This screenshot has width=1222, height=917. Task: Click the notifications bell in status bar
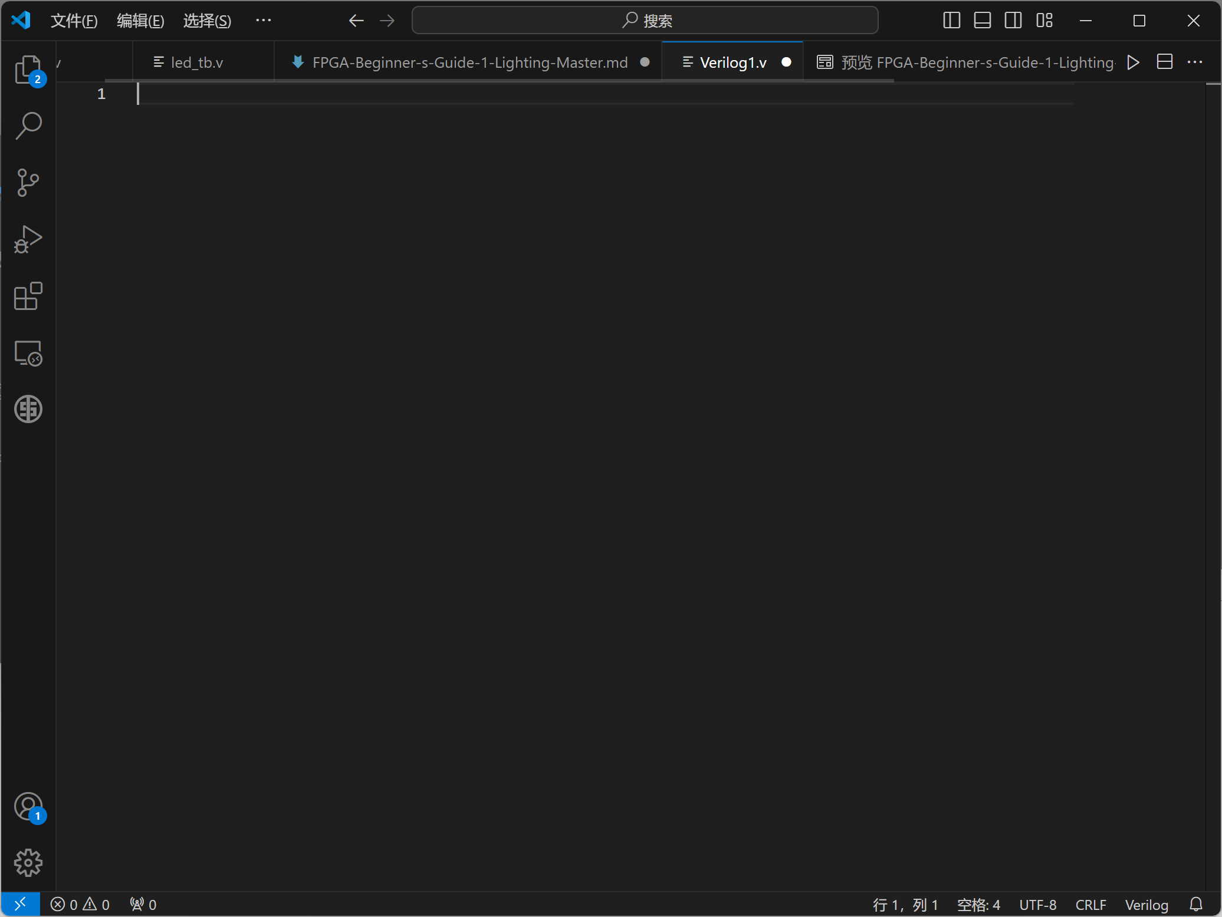click(1196, 905)
